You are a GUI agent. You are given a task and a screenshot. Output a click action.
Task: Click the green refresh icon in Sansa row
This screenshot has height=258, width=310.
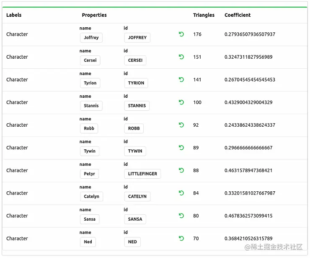click(x=181, y=216)
